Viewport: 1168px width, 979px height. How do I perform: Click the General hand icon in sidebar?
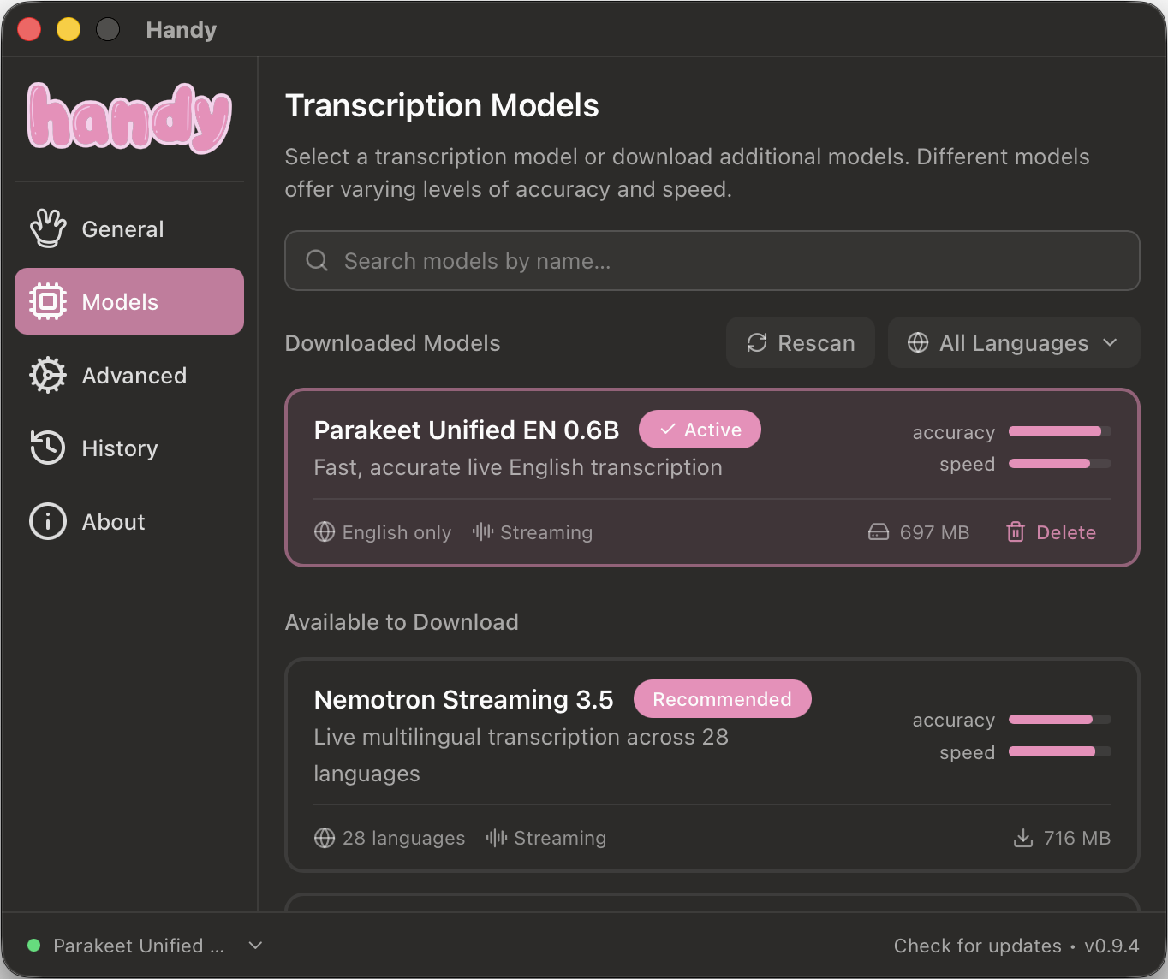[x=48, y=228]
